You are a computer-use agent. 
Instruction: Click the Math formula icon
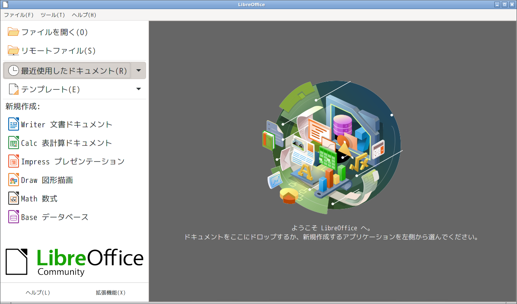(14, 199)
